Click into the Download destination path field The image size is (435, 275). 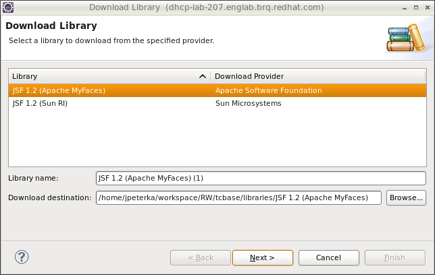239,197
